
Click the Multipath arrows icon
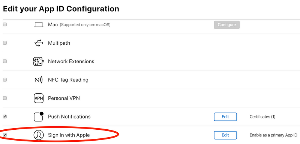tap(39, 43)
